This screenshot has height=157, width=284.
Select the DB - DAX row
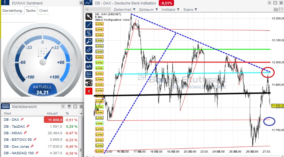coord(40,120)
